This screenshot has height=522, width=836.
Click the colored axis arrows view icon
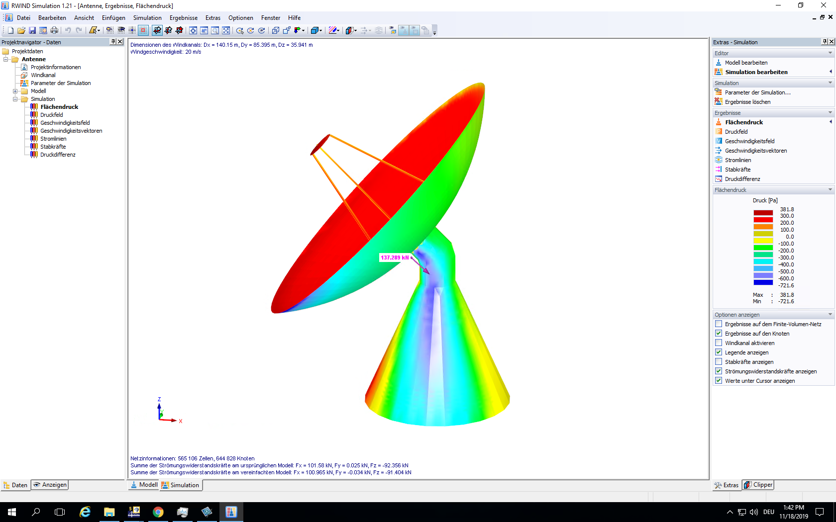coord(297,30)
